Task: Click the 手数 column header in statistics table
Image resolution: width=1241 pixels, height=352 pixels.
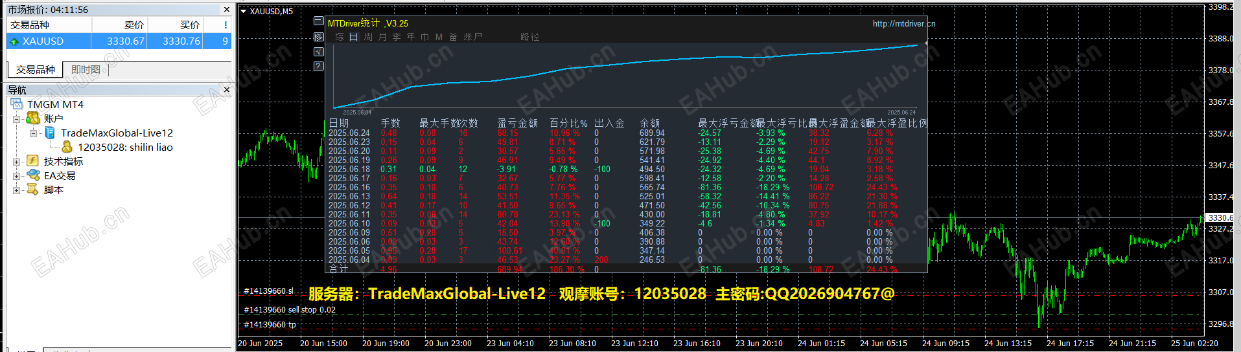Action: click(391, 123)
